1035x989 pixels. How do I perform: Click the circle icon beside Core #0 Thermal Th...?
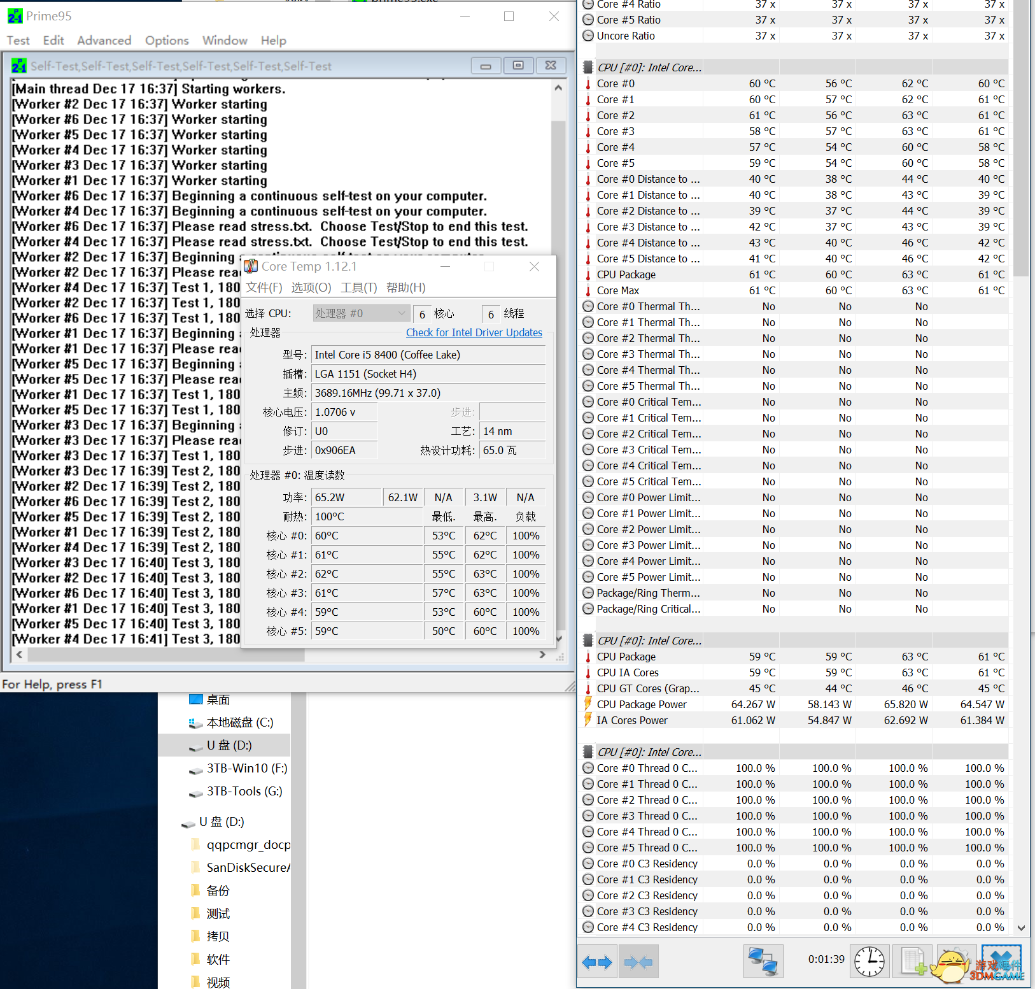coord(588,306)
